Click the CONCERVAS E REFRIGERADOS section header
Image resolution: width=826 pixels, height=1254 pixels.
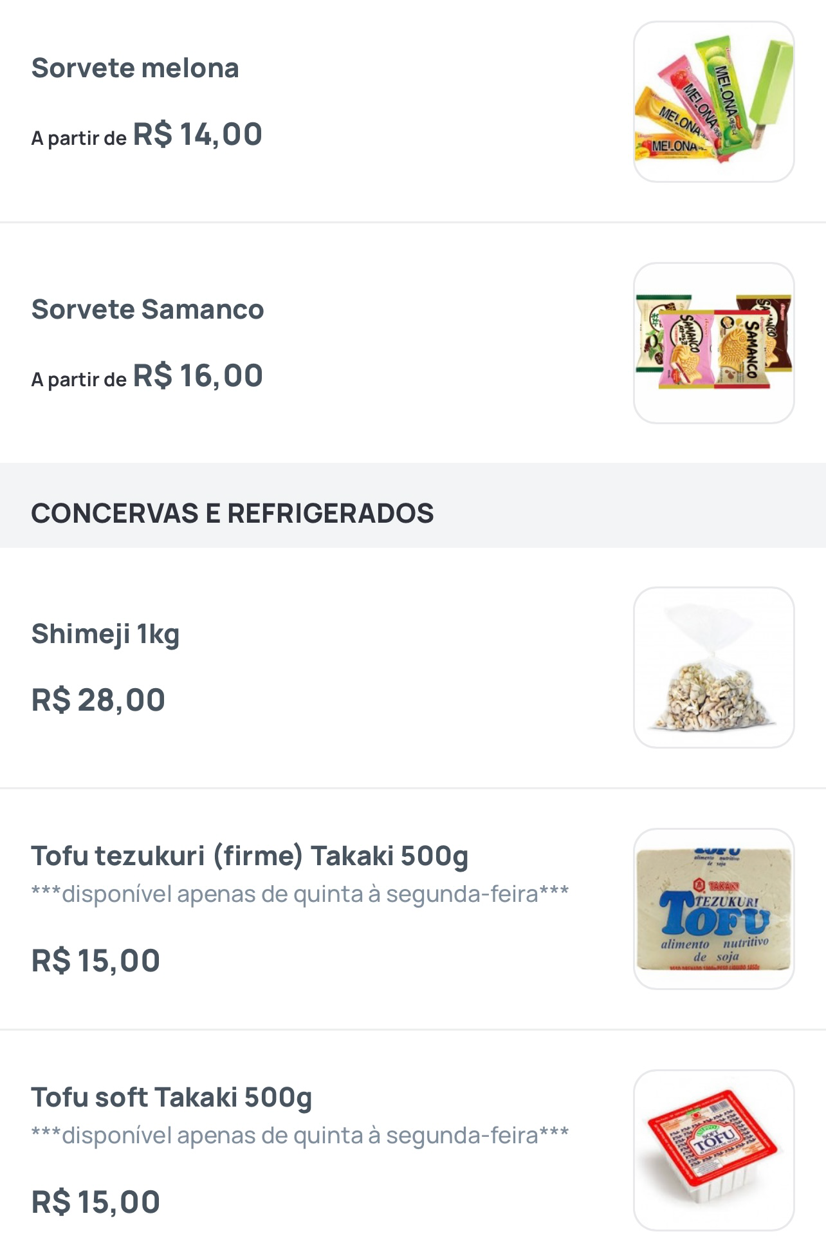[x=232, y=513]
